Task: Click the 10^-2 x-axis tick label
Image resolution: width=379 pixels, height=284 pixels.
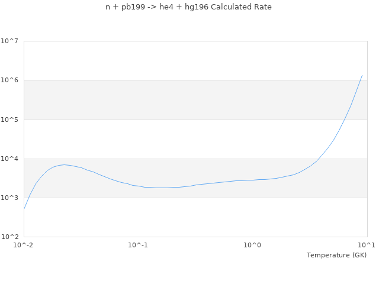Action: [24, 245]
